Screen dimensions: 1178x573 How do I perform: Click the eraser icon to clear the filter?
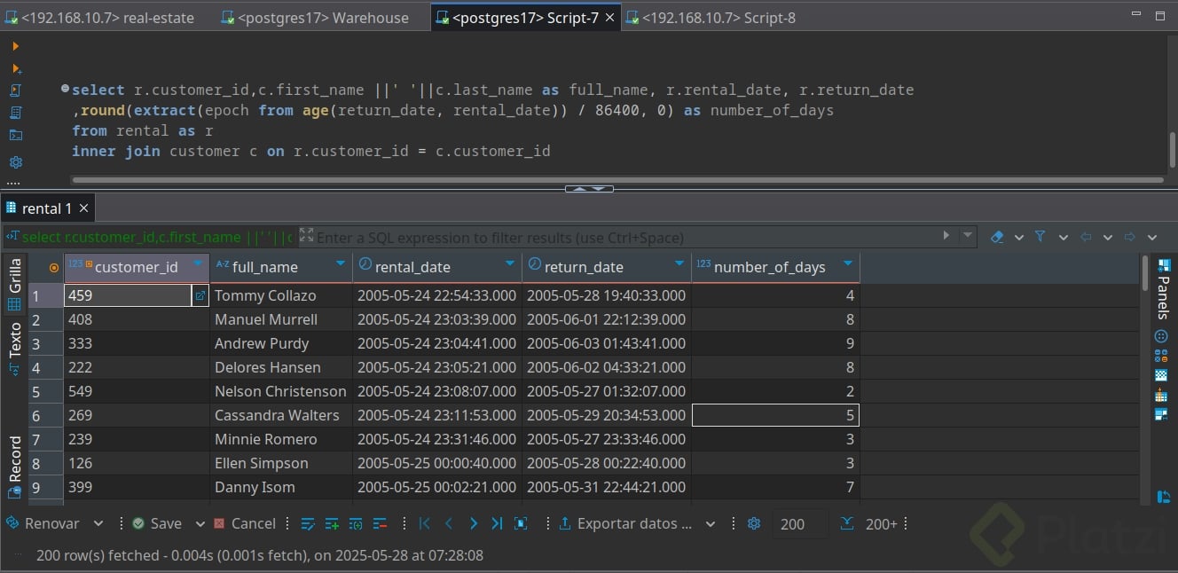click(x=996, y=237)
